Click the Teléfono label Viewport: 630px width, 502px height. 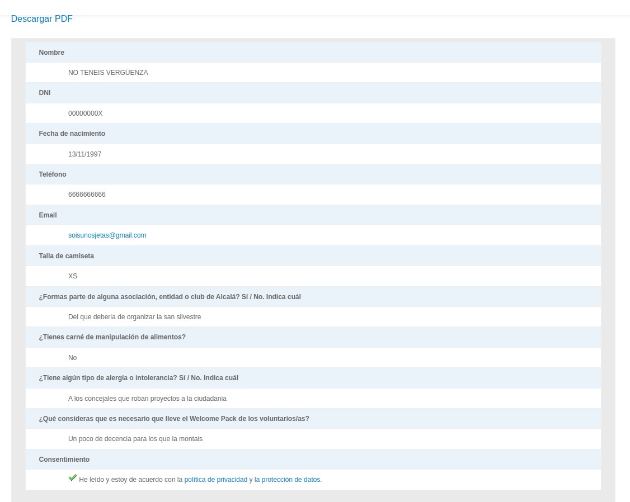tap(53, 174)
